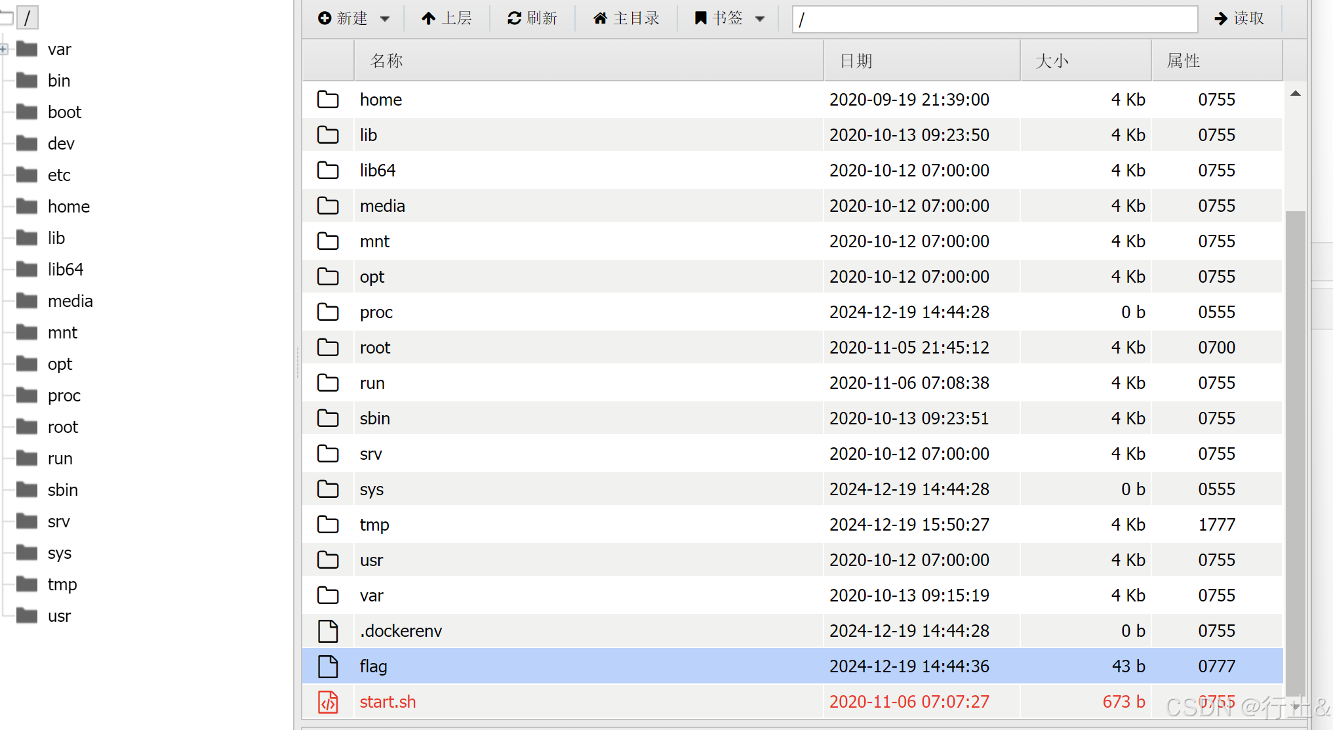1333x730 pixels.
Task: Sort by 大小 column header
Action: pyautogui.click(x=1052, y=61)
